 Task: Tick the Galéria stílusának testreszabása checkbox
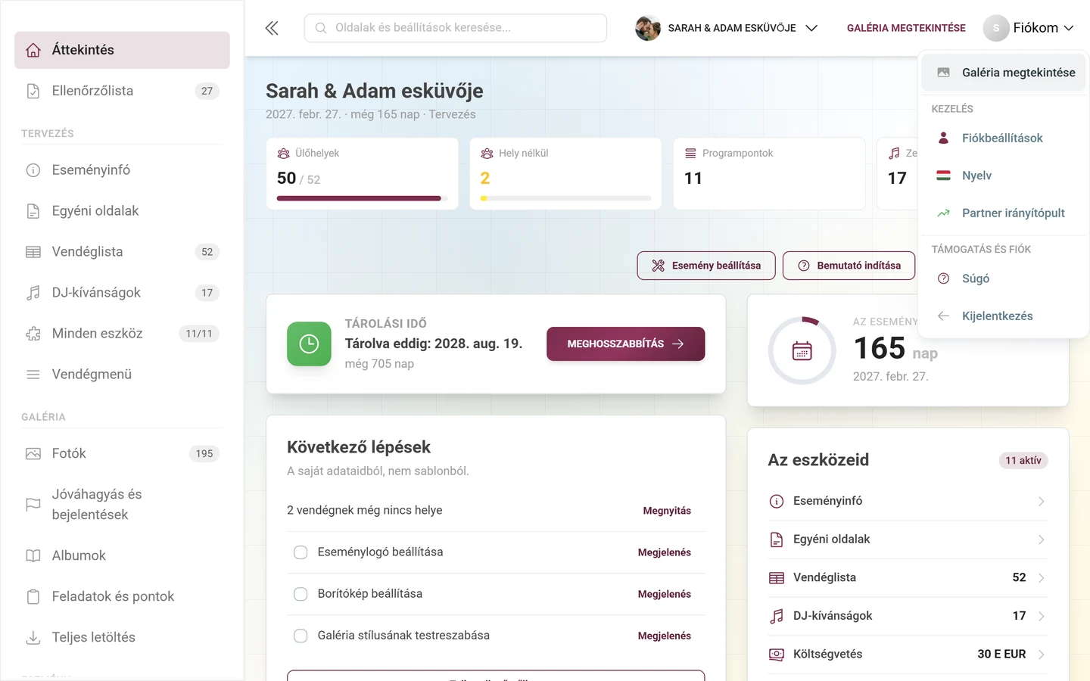click(x=301, y=636)
